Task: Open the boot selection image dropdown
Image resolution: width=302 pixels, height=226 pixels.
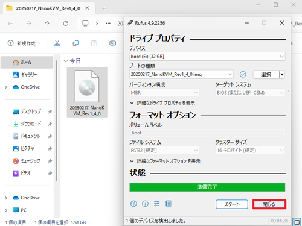Action: coord(181,74)
